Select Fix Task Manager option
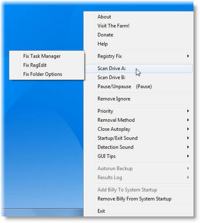 pos(47,56)
